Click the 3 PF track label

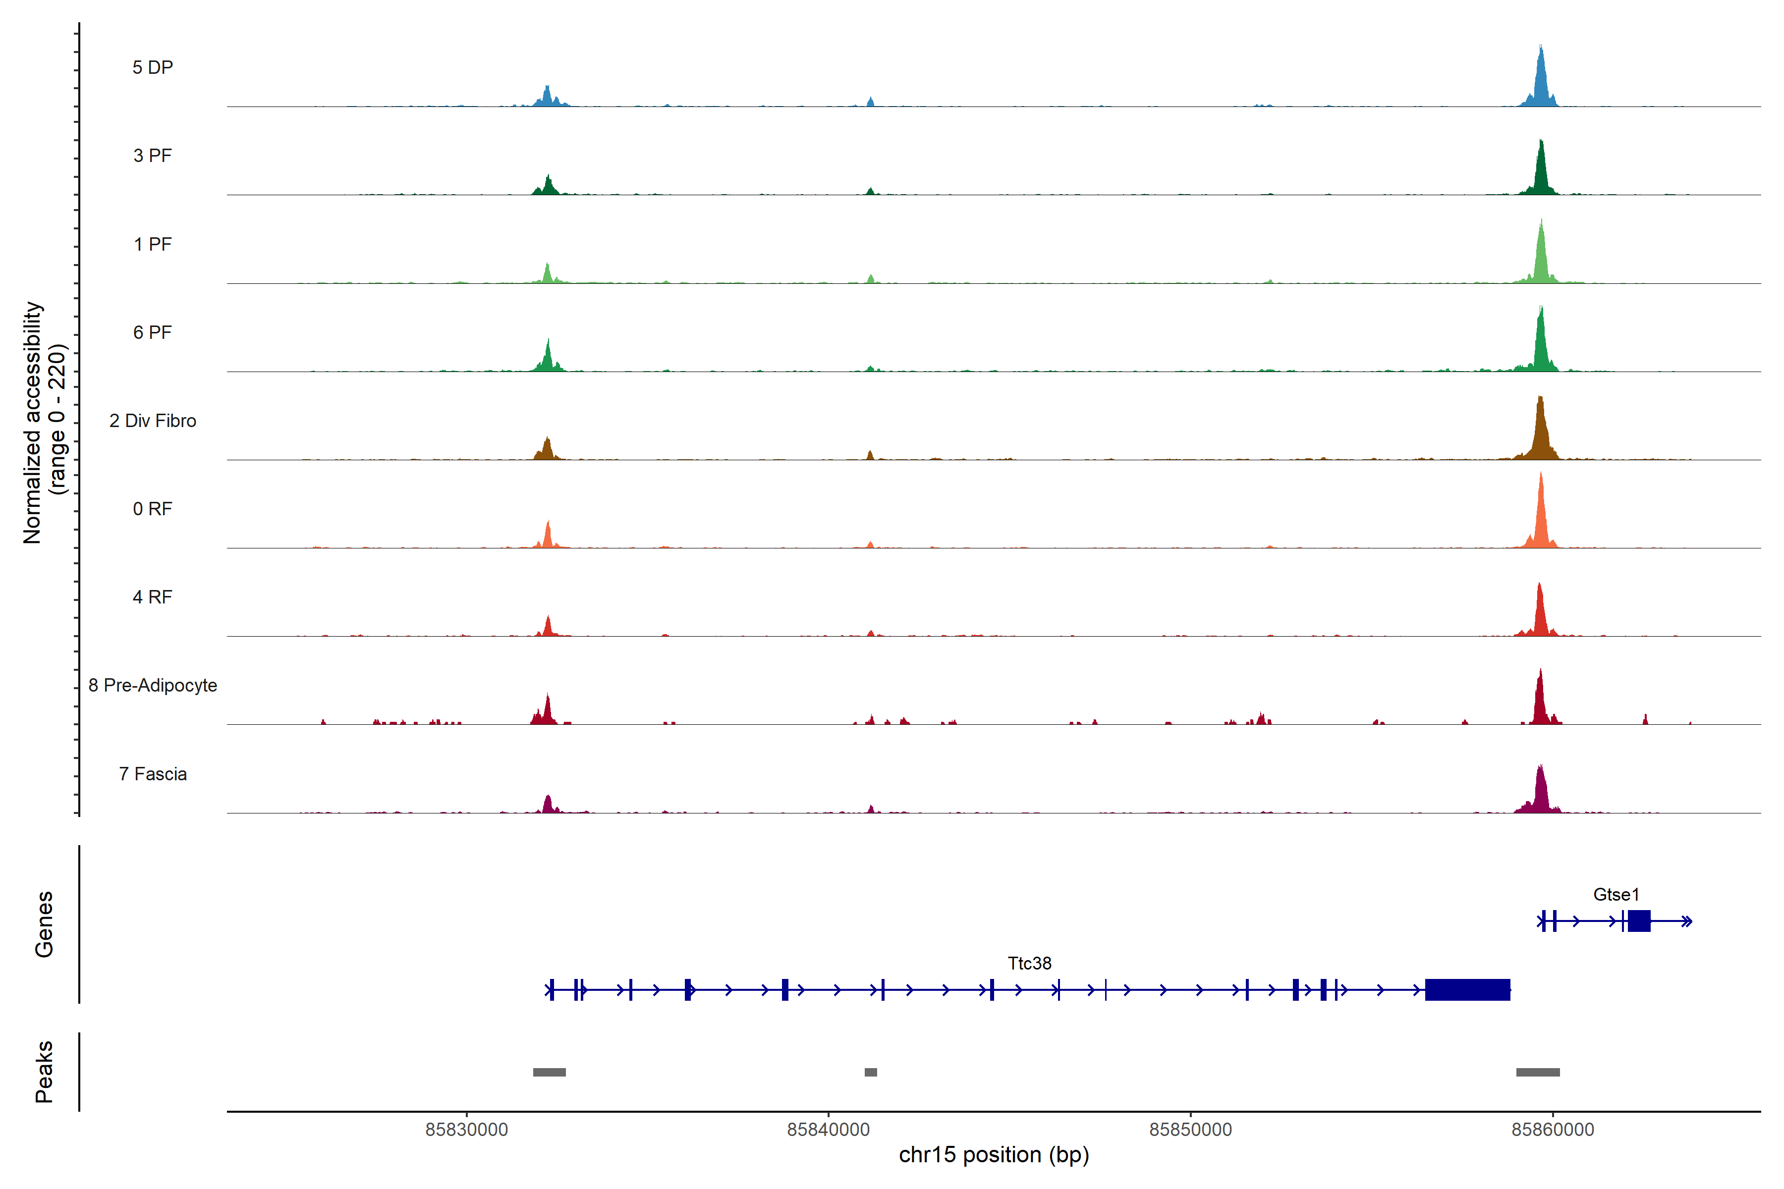pos(153,156)
